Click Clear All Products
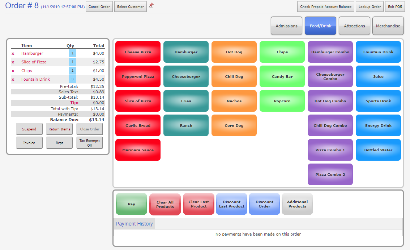Image resolution: width=410 pixels, height=250 pixels. pos(165,204)
